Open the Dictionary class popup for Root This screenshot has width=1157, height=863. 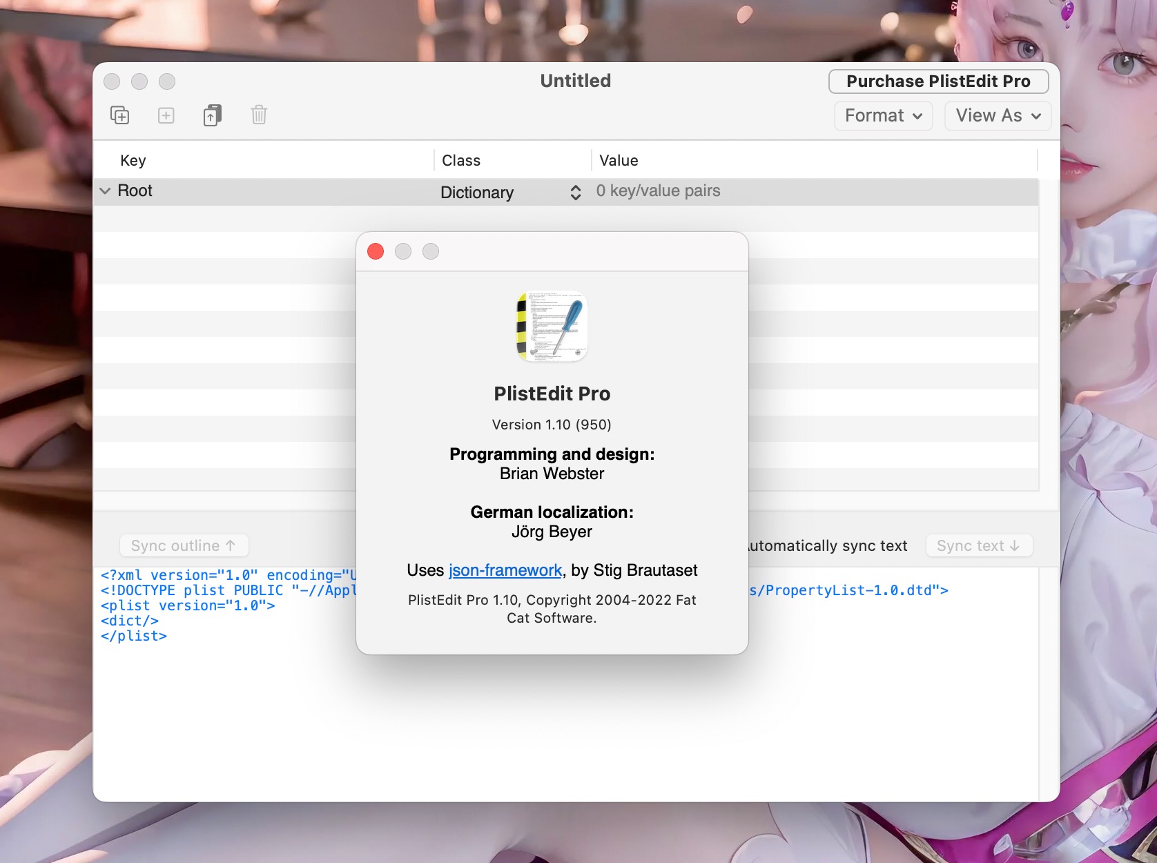point(511,193)
